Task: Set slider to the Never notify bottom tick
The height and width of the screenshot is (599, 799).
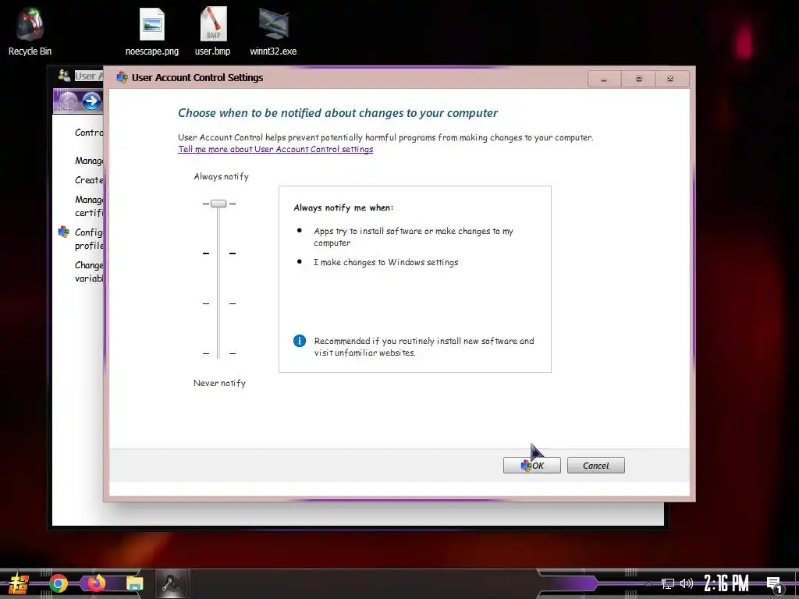Action: 218,353
